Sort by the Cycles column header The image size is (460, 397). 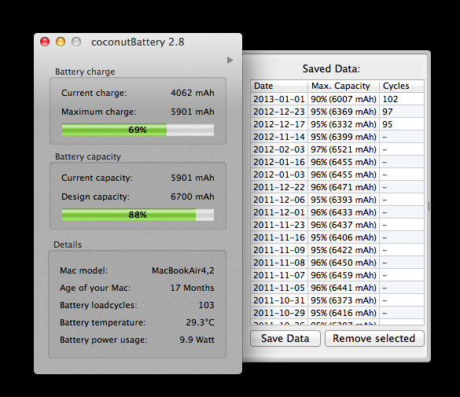[402, 86]
